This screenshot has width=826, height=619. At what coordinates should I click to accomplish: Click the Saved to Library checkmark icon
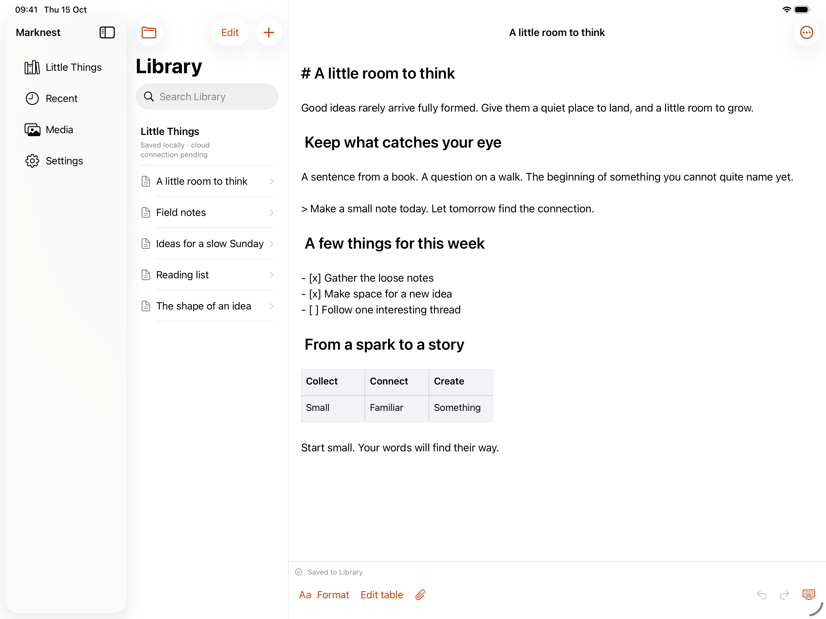[x=298, y=572]
